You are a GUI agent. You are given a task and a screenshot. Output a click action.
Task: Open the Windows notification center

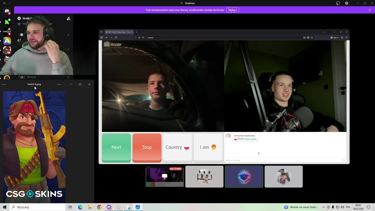point(369,207)
